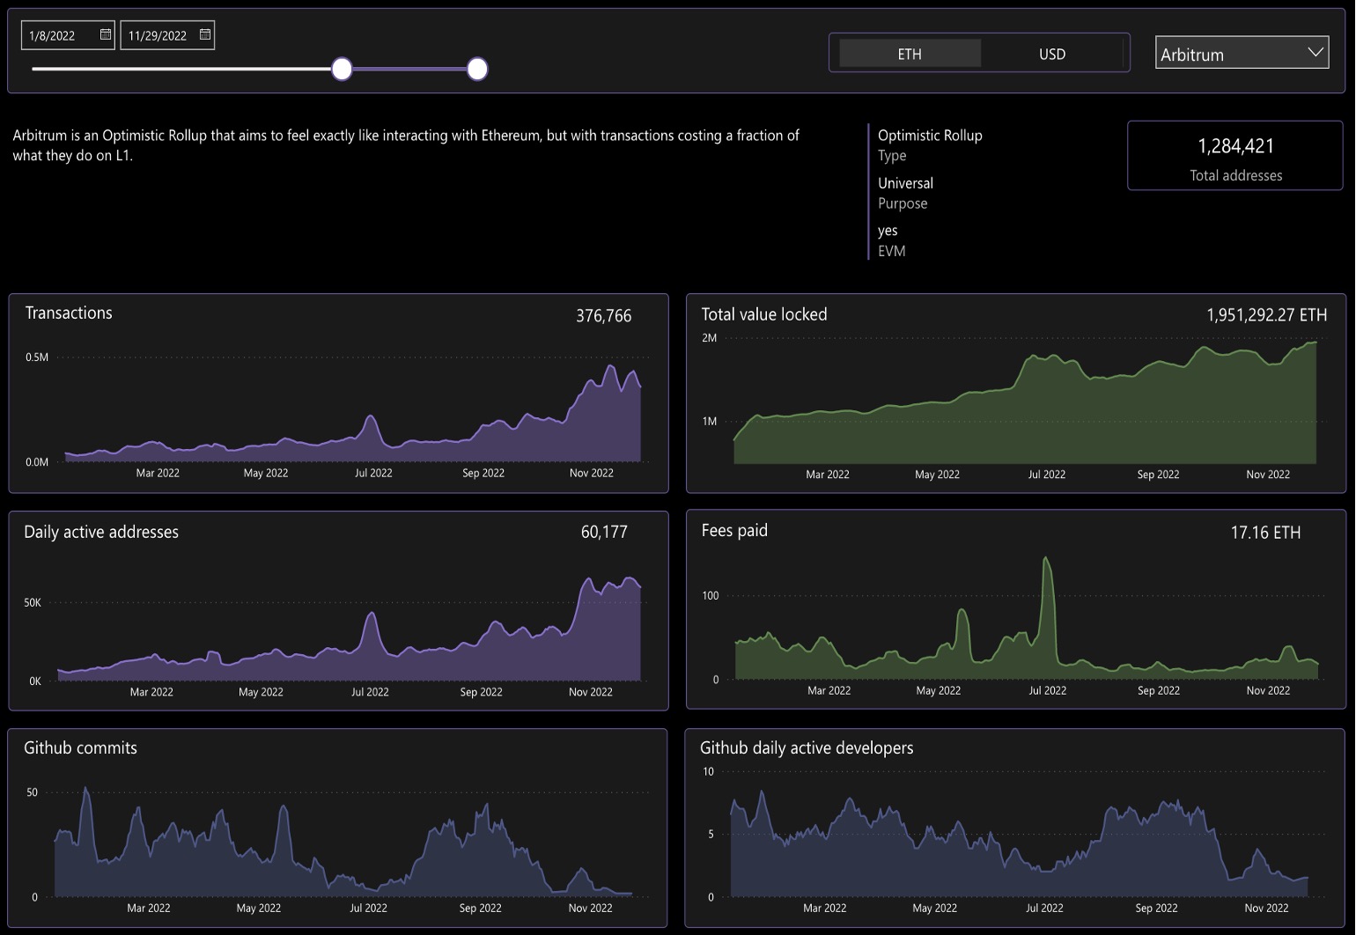Click the start date field 1/8/2022

(68, 35)
